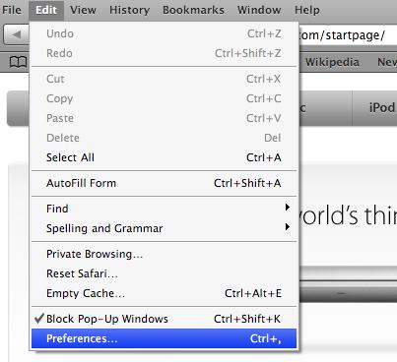Click the greyed-out Cut entry
This screenshot has width=397, height=362.
[x=164, y=79]
